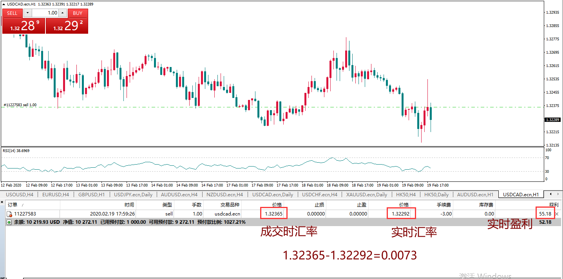Open the AUDUSD.ecn,H1 chart tab

coord(475,194)
